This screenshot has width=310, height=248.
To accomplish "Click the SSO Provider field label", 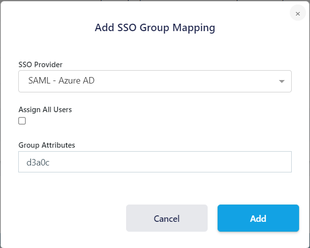I will tap(41, 64).
